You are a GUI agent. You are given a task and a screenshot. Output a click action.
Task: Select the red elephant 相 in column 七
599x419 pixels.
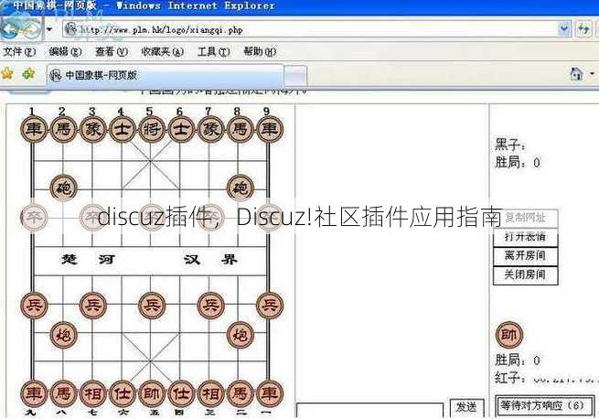[x=92, y=393]
